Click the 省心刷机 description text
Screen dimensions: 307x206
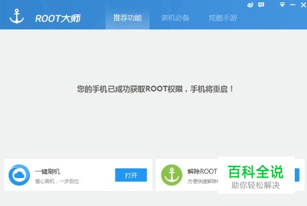tap(57, 182)
